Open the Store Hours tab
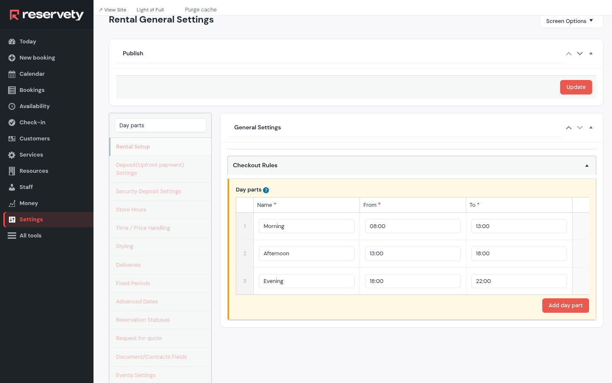This screenshot has height=383, width=612. (x=160, y=210)
